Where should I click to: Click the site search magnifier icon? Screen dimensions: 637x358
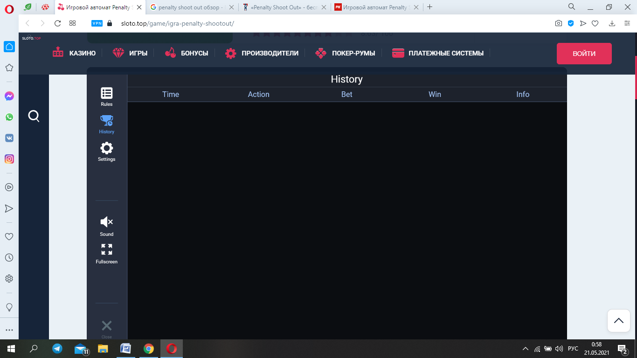pyautogui.click(x=34, y=116)
